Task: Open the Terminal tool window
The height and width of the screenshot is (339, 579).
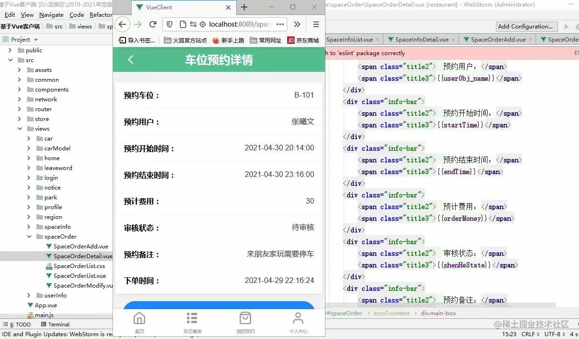Action: point(55,324)
